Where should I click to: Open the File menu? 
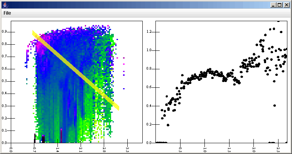point(7,13)
